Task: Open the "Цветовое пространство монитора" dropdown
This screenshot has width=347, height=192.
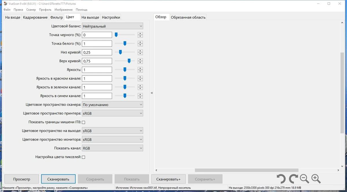Action: 112,139
